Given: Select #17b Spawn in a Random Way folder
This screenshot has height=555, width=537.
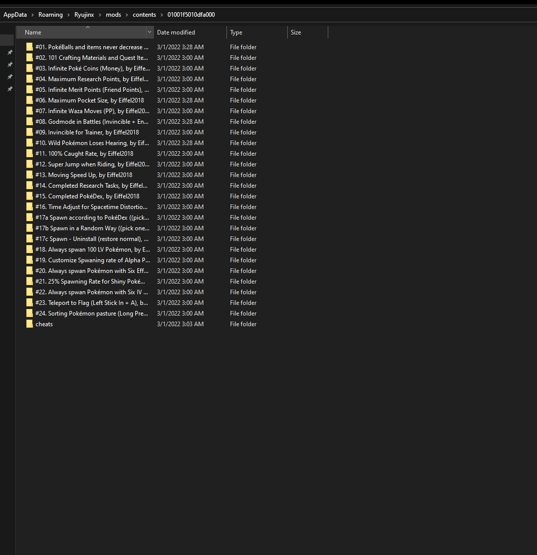Looking at the screenshot, I should [92, 228].
